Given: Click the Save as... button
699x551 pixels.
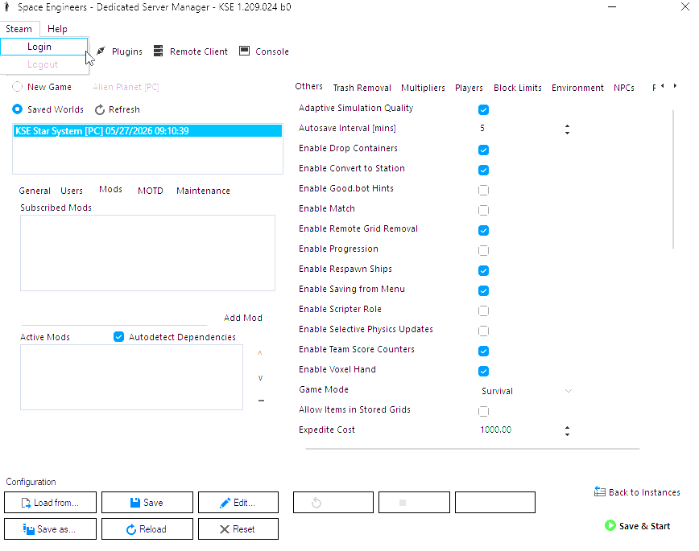Looking at the screenshot, I should [51, 528].
